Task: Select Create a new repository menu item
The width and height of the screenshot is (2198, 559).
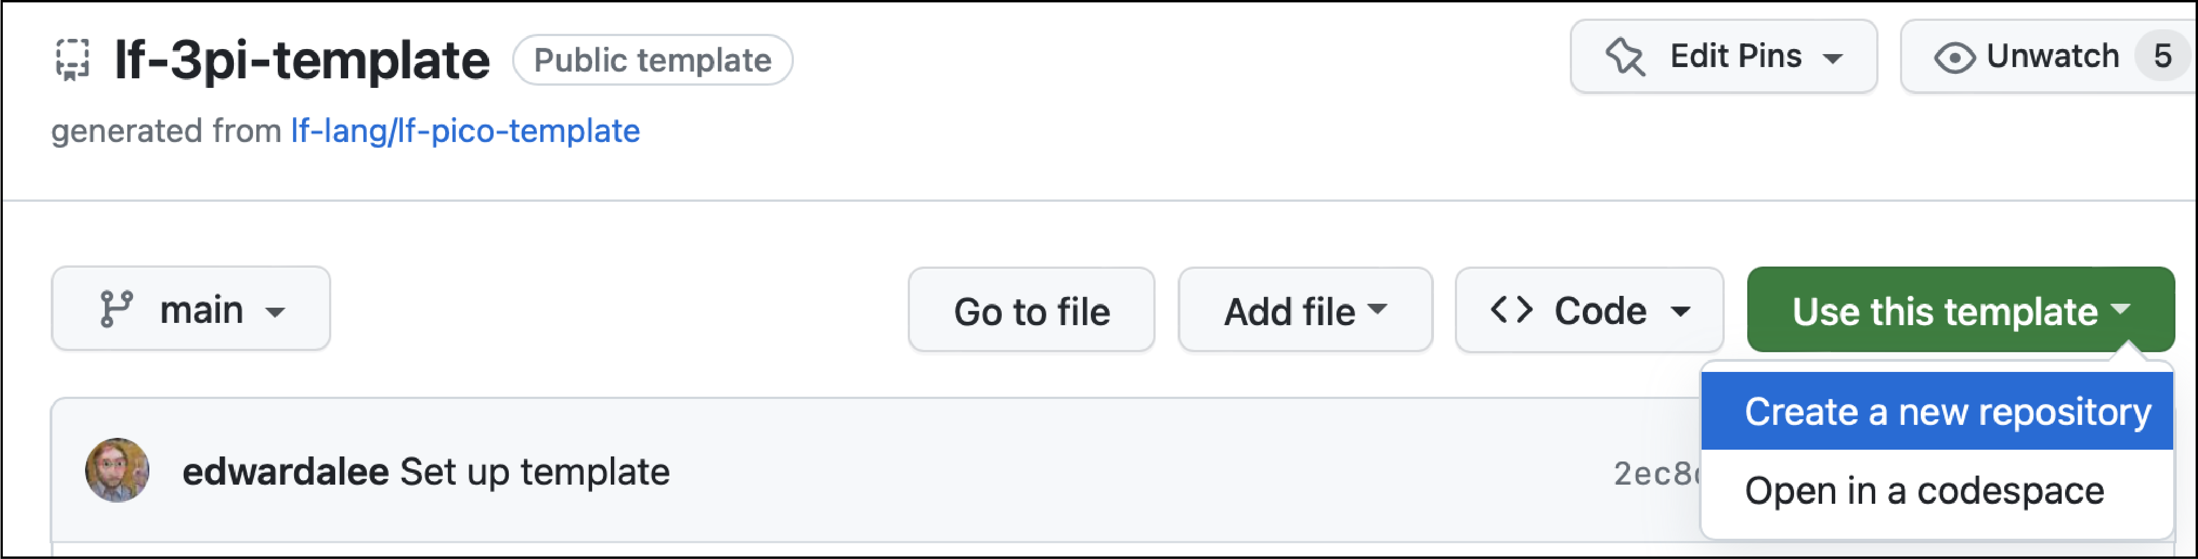Action: pyautogui.click(x=1936, y=411)
